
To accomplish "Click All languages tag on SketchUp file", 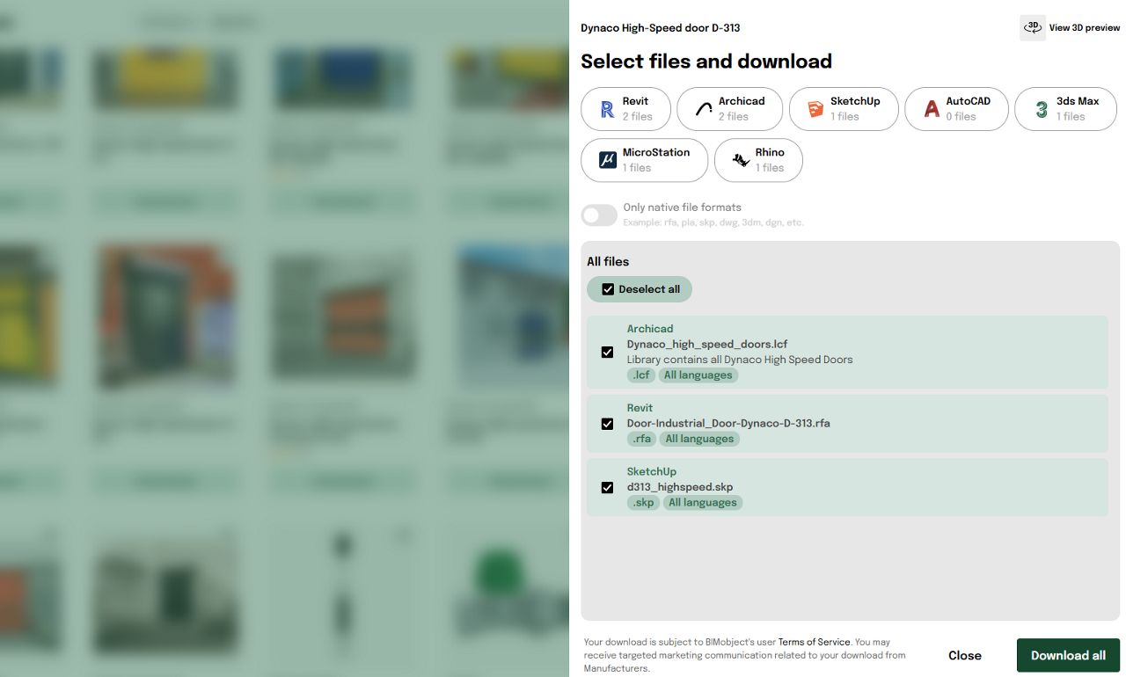I will coord(703,503).
